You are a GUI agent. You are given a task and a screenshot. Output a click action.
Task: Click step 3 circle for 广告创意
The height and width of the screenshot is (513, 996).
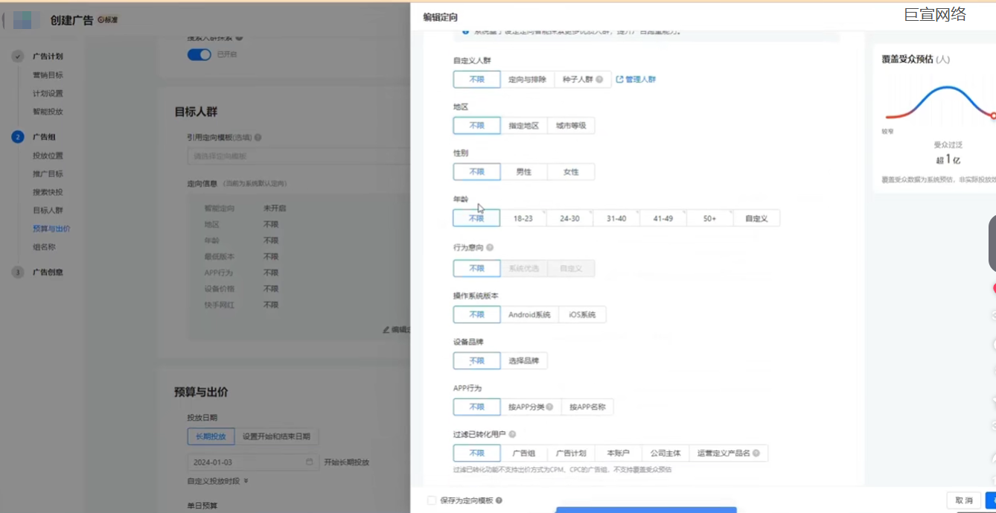(x=17, y=273)
